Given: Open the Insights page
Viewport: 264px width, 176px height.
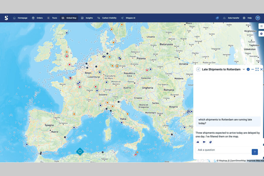Looking at the screenshot, I should pos(87,18).
